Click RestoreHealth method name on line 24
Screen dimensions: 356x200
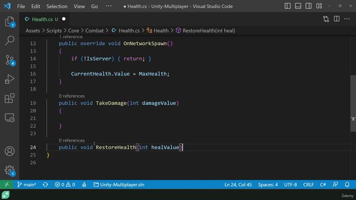[x=116, y=147]
